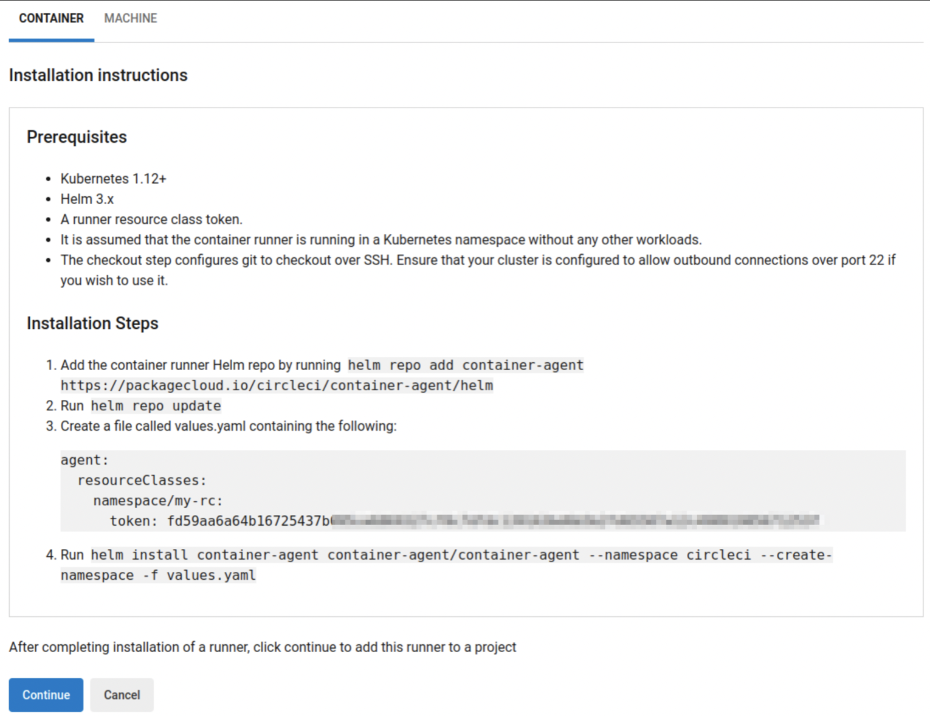Click the 'namespace/my-rc:' YAML line

pos(158,501)
